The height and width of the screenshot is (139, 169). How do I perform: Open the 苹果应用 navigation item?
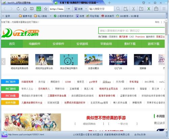(x=106, y=44)
